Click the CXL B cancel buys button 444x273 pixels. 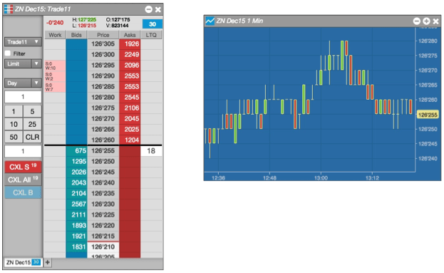[x=23, y=192]
